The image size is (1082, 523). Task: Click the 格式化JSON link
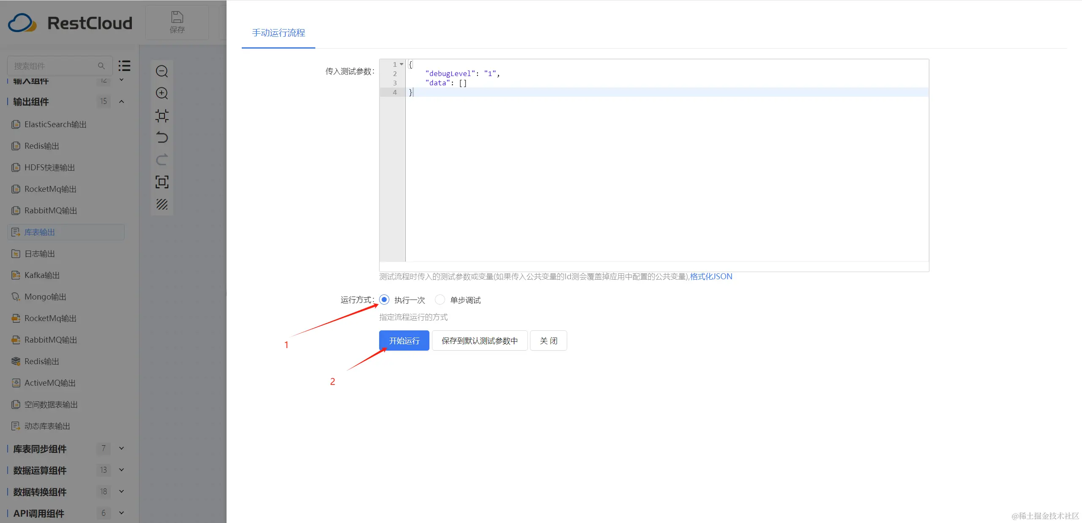(x=711, y=277)
